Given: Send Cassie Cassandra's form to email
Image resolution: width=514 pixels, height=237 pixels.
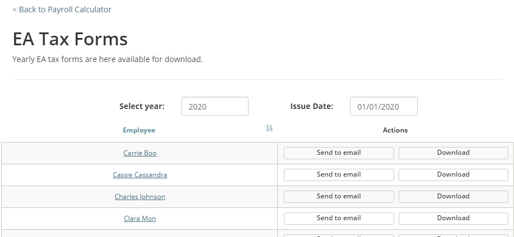Looking at the screenshot, I should tap(339, 175).
